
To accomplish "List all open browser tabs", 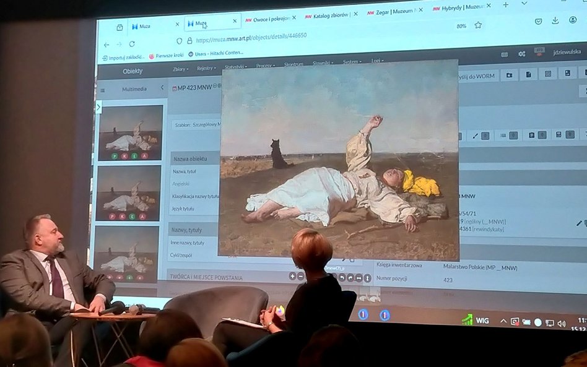I will pos(524,3).
